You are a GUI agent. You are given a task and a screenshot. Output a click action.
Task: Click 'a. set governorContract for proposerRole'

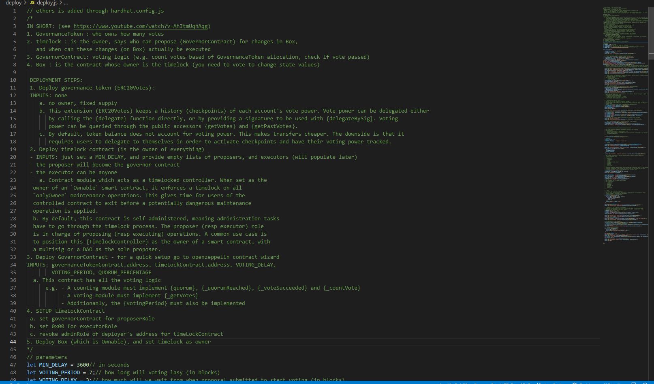(x=92, y=318)
